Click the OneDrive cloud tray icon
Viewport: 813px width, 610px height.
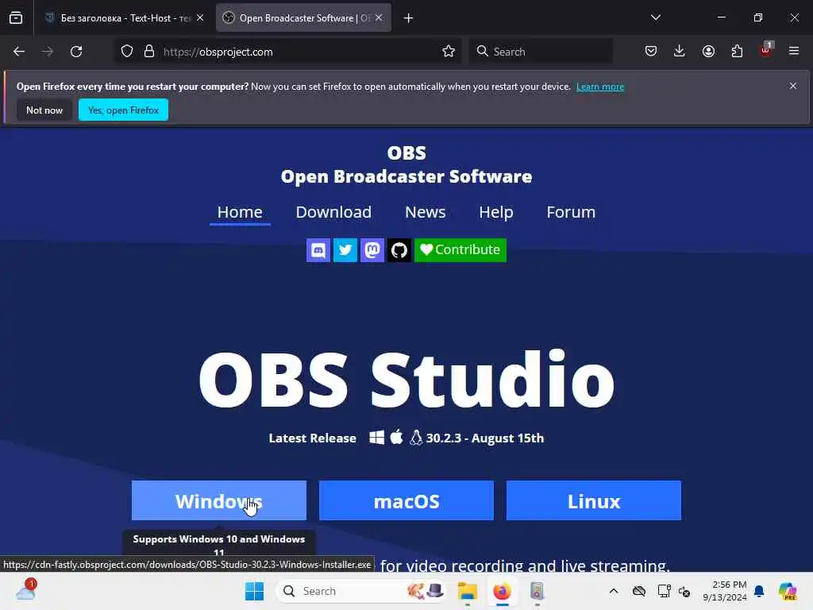click(639, 591)
